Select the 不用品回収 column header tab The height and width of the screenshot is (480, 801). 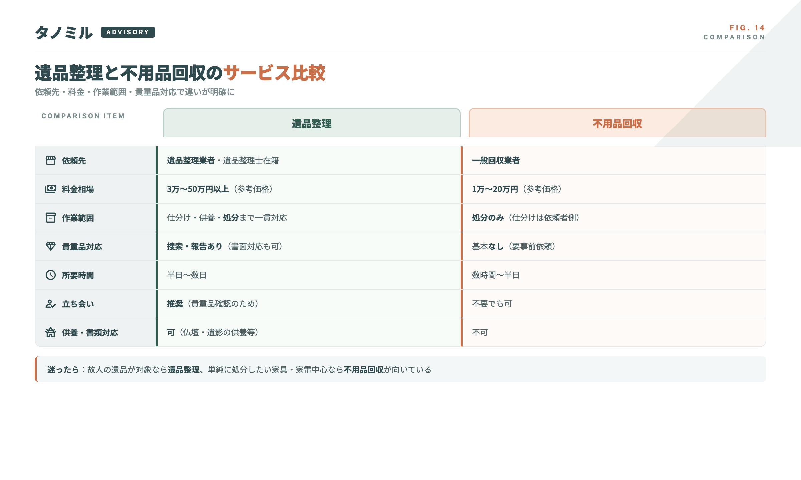click(x=617, y=123)
